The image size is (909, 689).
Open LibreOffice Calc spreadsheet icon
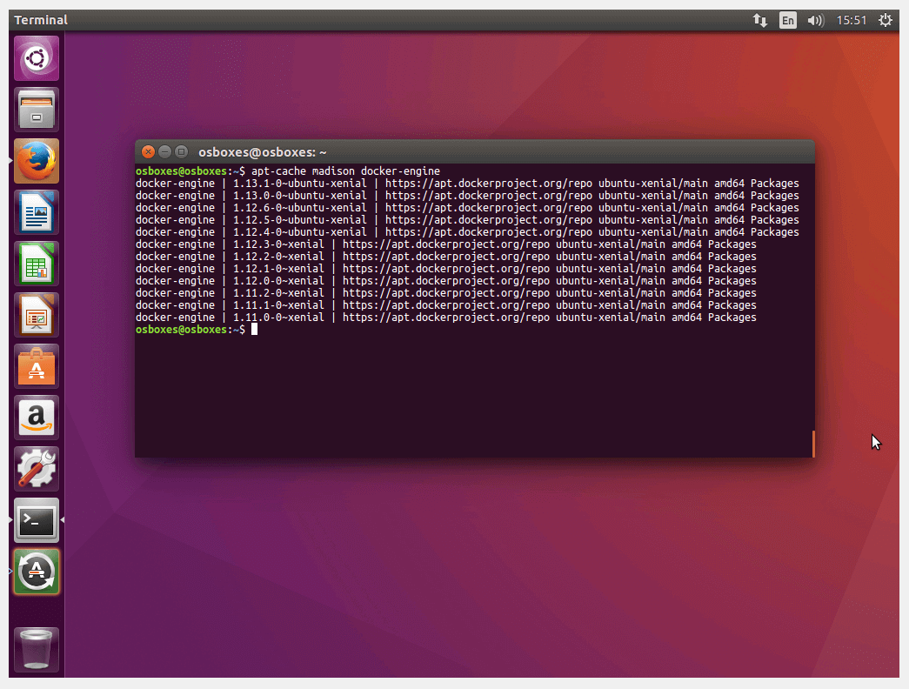37,264
